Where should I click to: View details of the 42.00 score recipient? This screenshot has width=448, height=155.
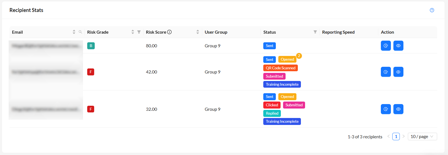[398, 72]
